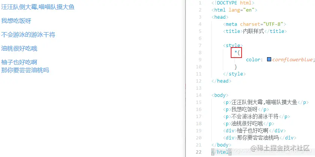Click line number 8 in gutter
This screenshot has height=157, width=315.
point(200,53)
